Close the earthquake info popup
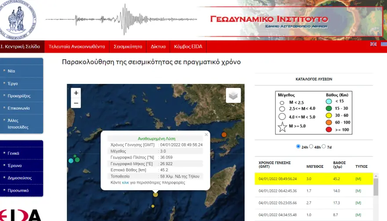The image size is (387, 221). click(x=206, y=135)
